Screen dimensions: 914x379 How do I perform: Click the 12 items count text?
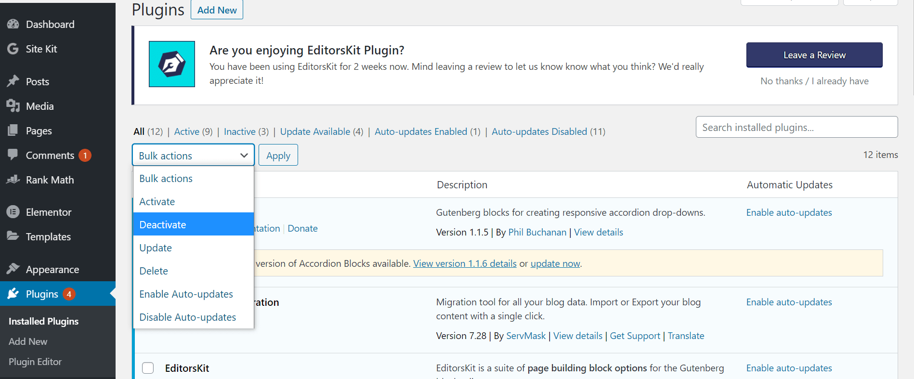click(880, 155)
